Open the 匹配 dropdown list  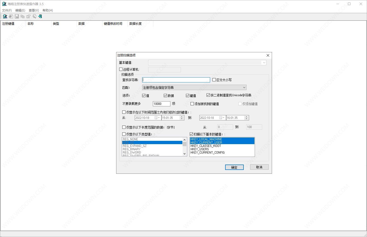click(194, 88)
